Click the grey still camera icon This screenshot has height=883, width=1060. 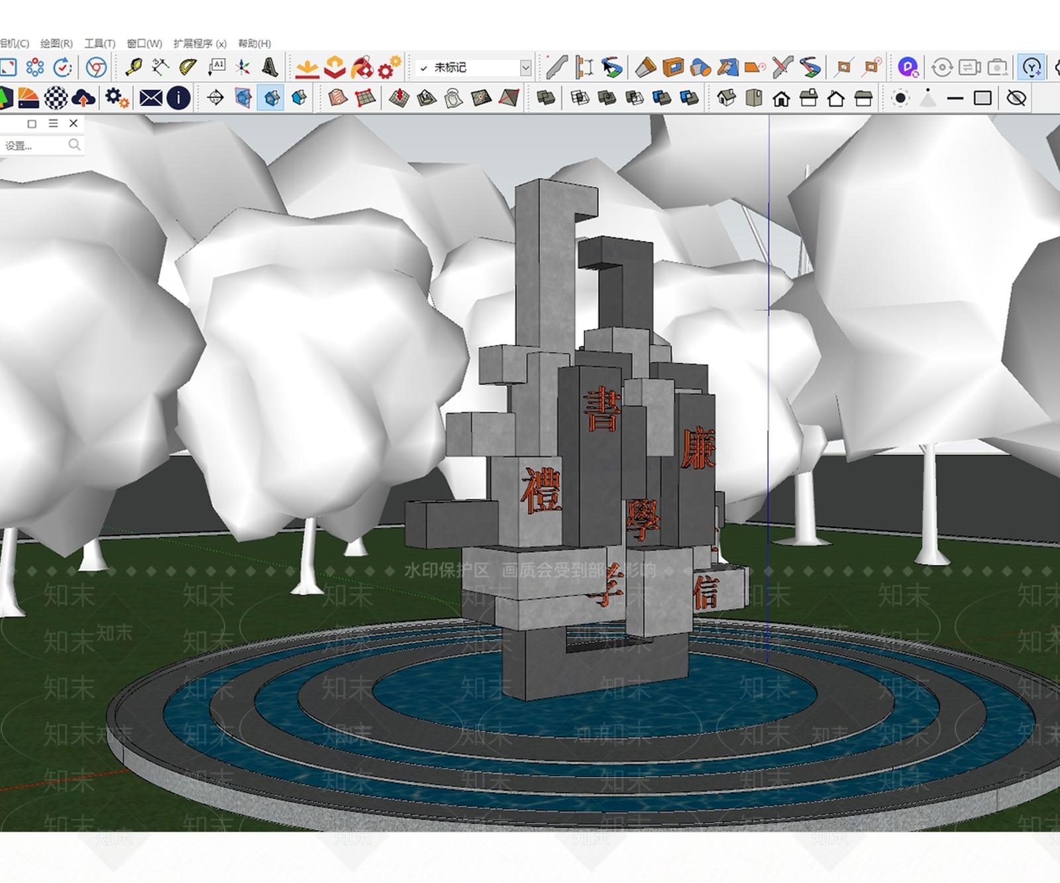click(x=997, y=67)
